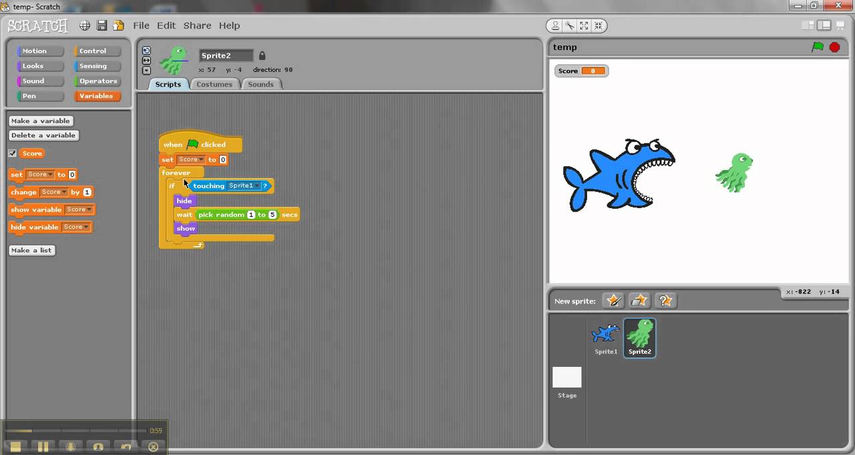The width and height of the screenshot is (855, 455).
Task: Switch to the Sounds tab
Action: [261, 84]
